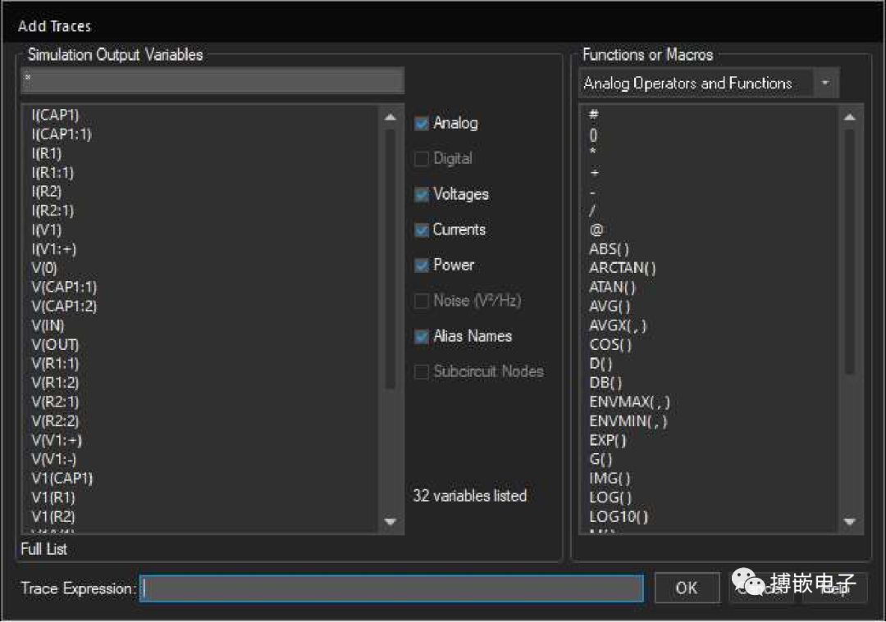Screen dimensions: 886x622
Task: Select the V1(CAP1) variable
Action: [62, 479]
